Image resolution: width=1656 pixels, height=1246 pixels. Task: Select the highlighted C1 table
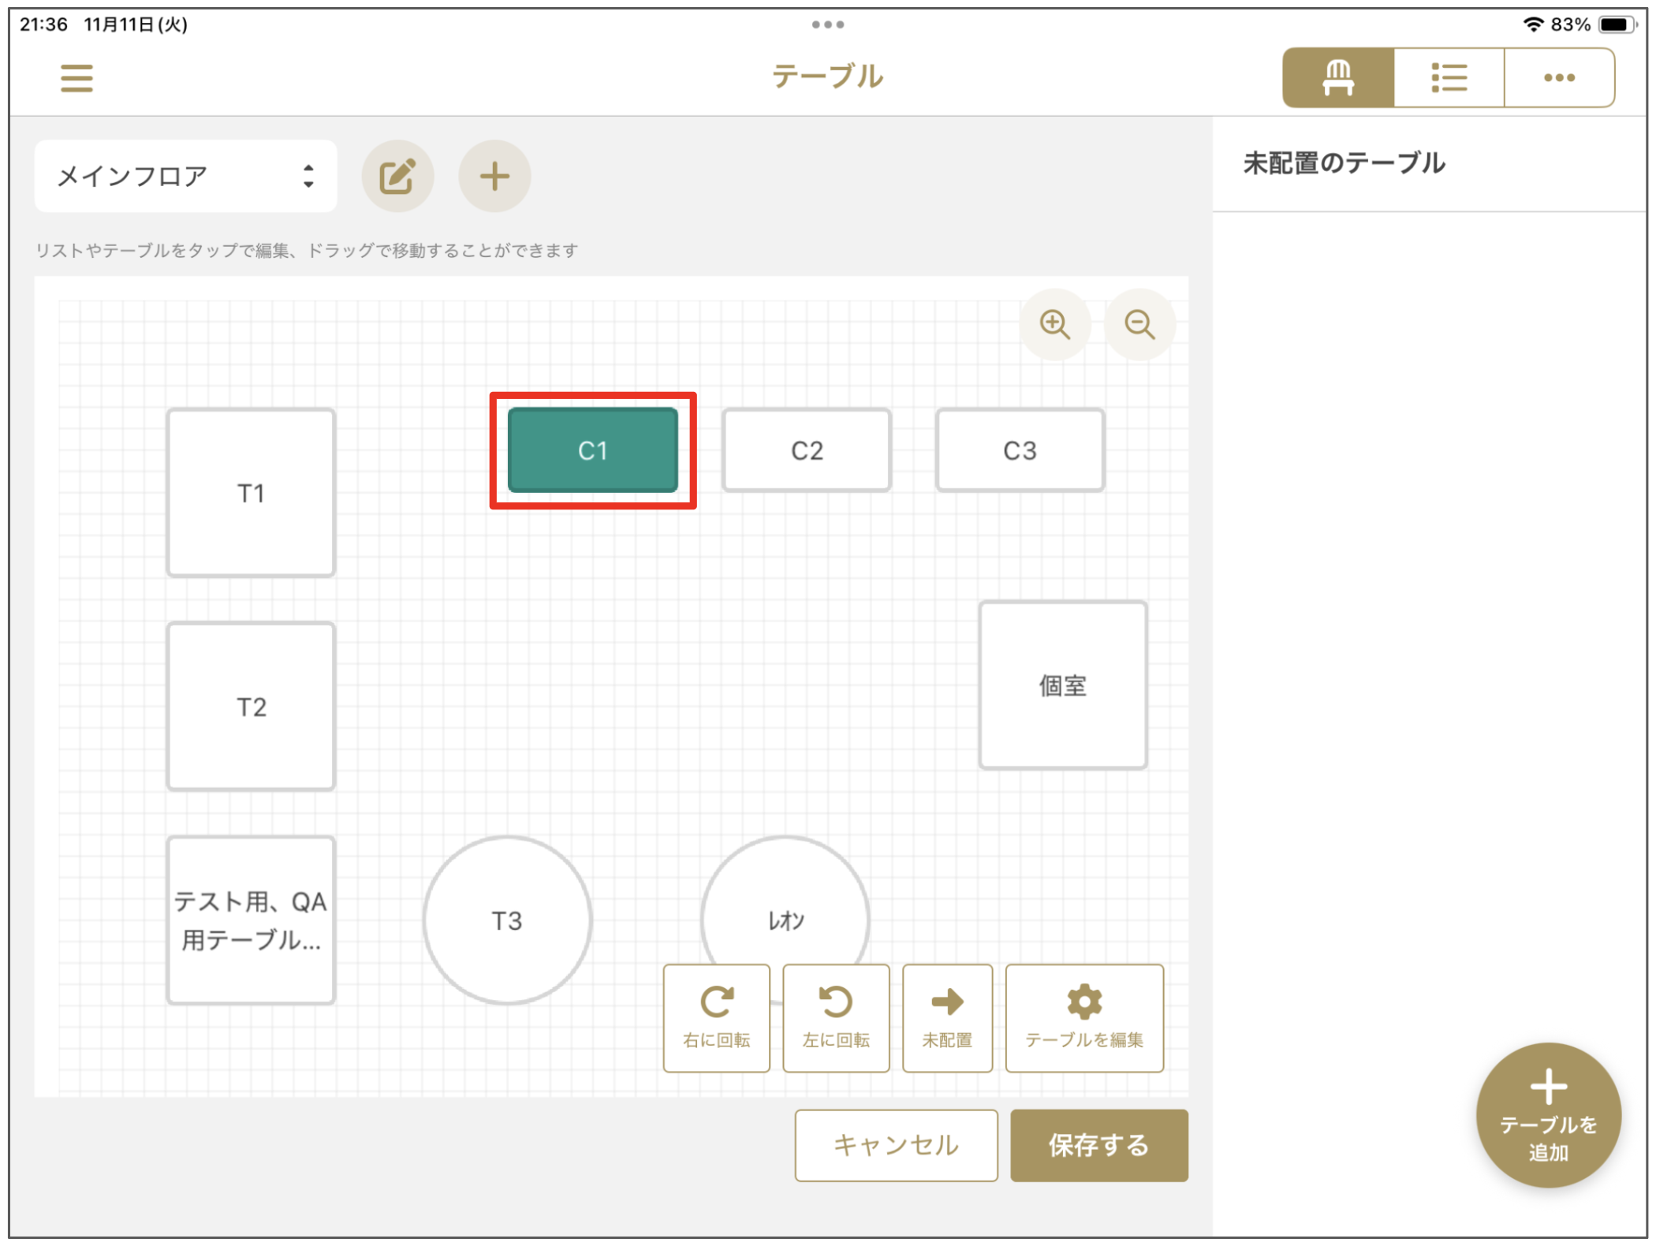pos(594,450)
